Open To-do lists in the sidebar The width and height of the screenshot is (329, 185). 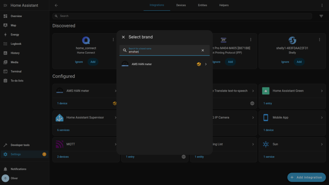24,80
